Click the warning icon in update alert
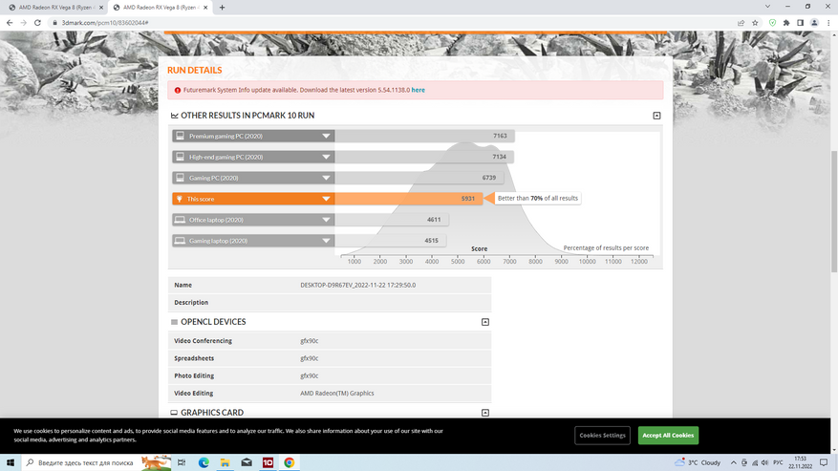Image resolution: width=838 pixels, height=471 pixels. point(178,91)
